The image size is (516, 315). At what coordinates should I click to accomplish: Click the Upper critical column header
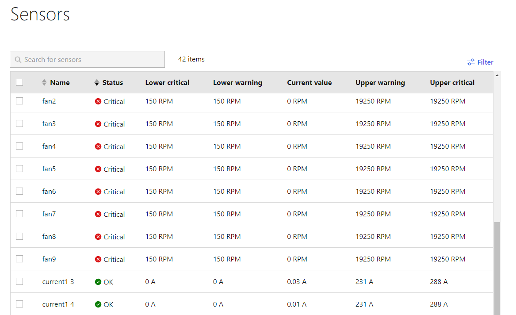[452, 83]
